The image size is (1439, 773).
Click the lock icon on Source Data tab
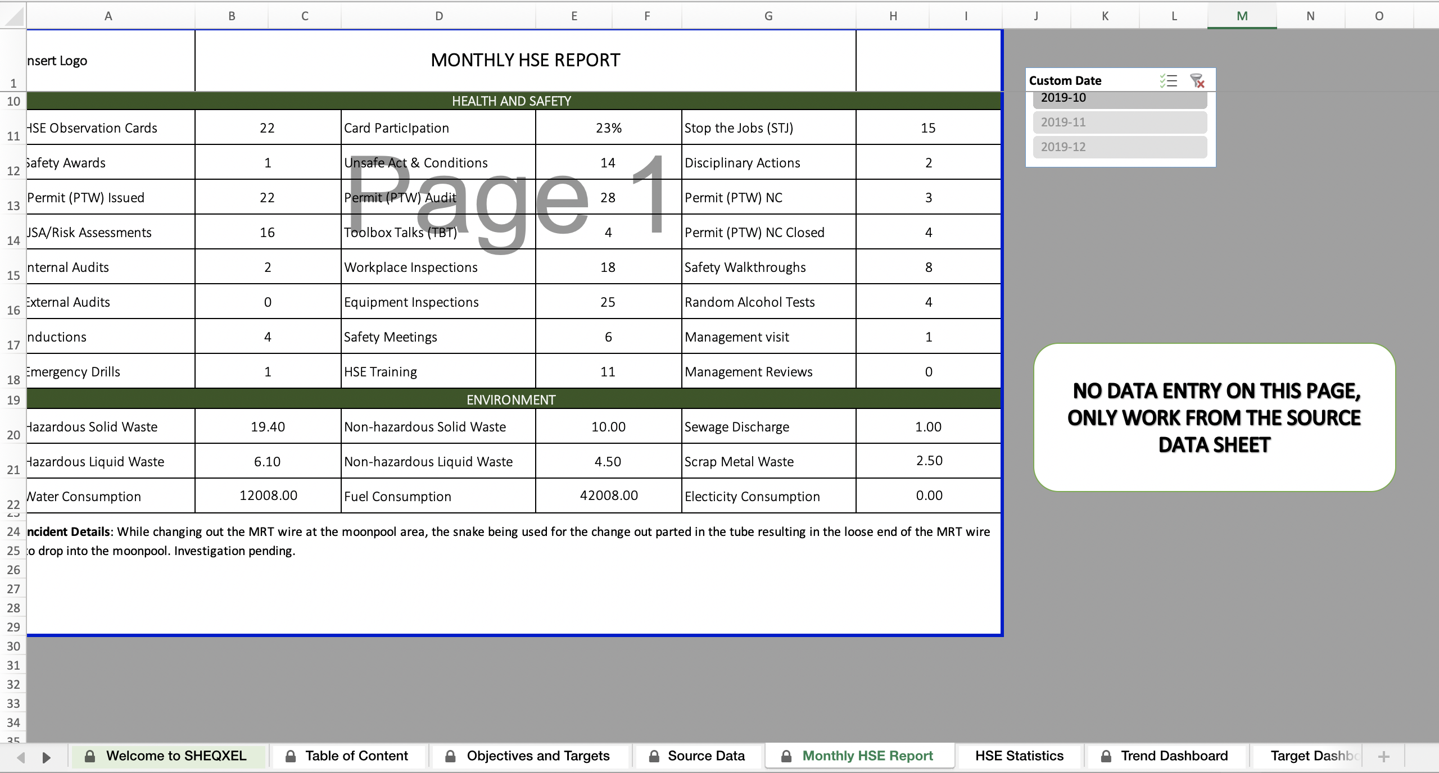click(x=654, y=756)
